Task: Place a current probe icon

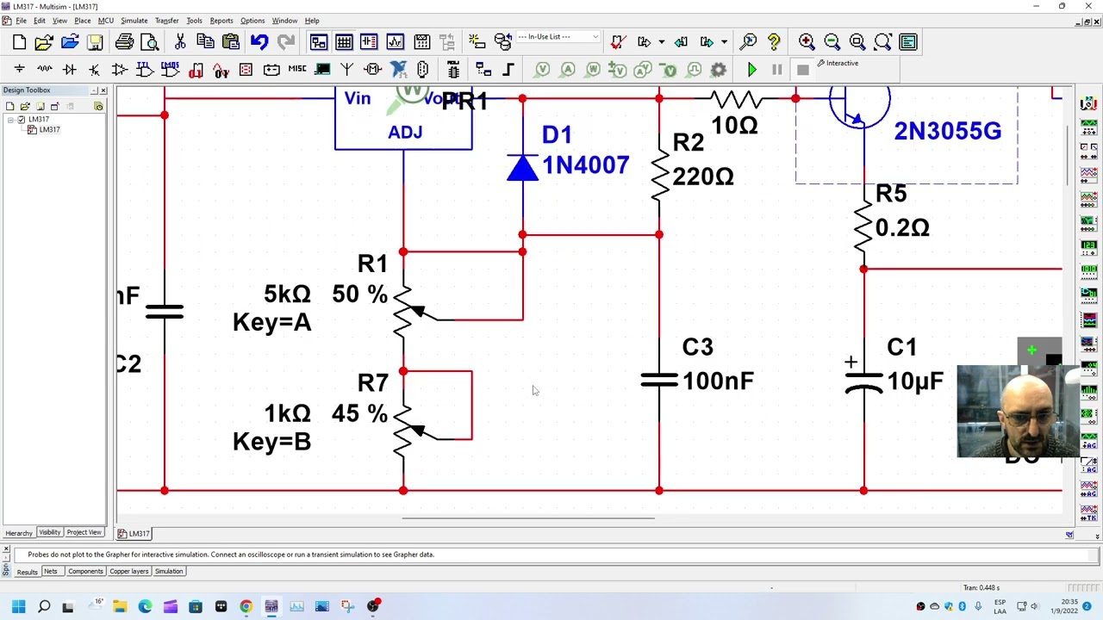Action: [568, 70]
